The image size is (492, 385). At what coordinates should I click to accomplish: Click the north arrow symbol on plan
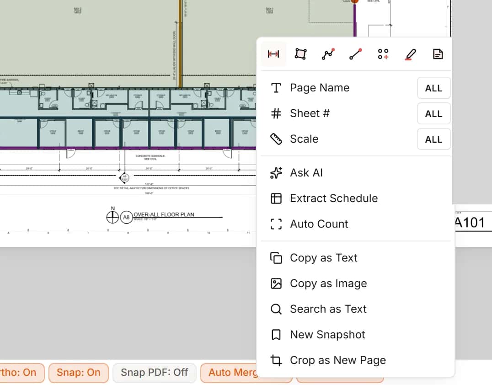pos(112,217)
